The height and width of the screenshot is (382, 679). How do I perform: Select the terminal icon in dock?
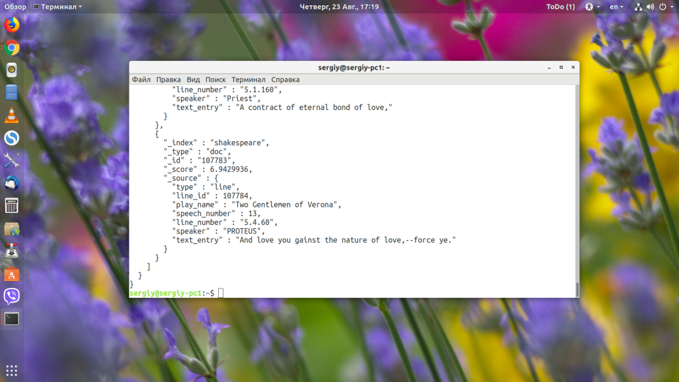(x=12, y=319)
